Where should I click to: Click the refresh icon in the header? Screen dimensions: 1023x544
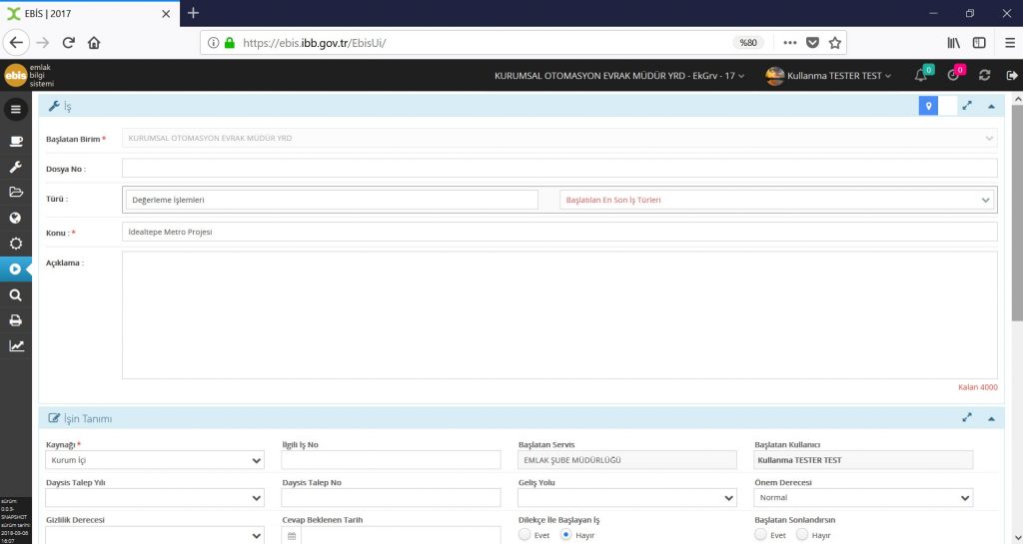coord(984,76)
